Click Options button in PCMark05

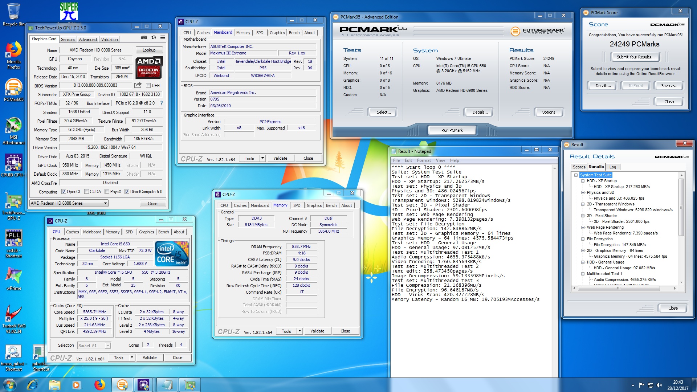point(550,112)
